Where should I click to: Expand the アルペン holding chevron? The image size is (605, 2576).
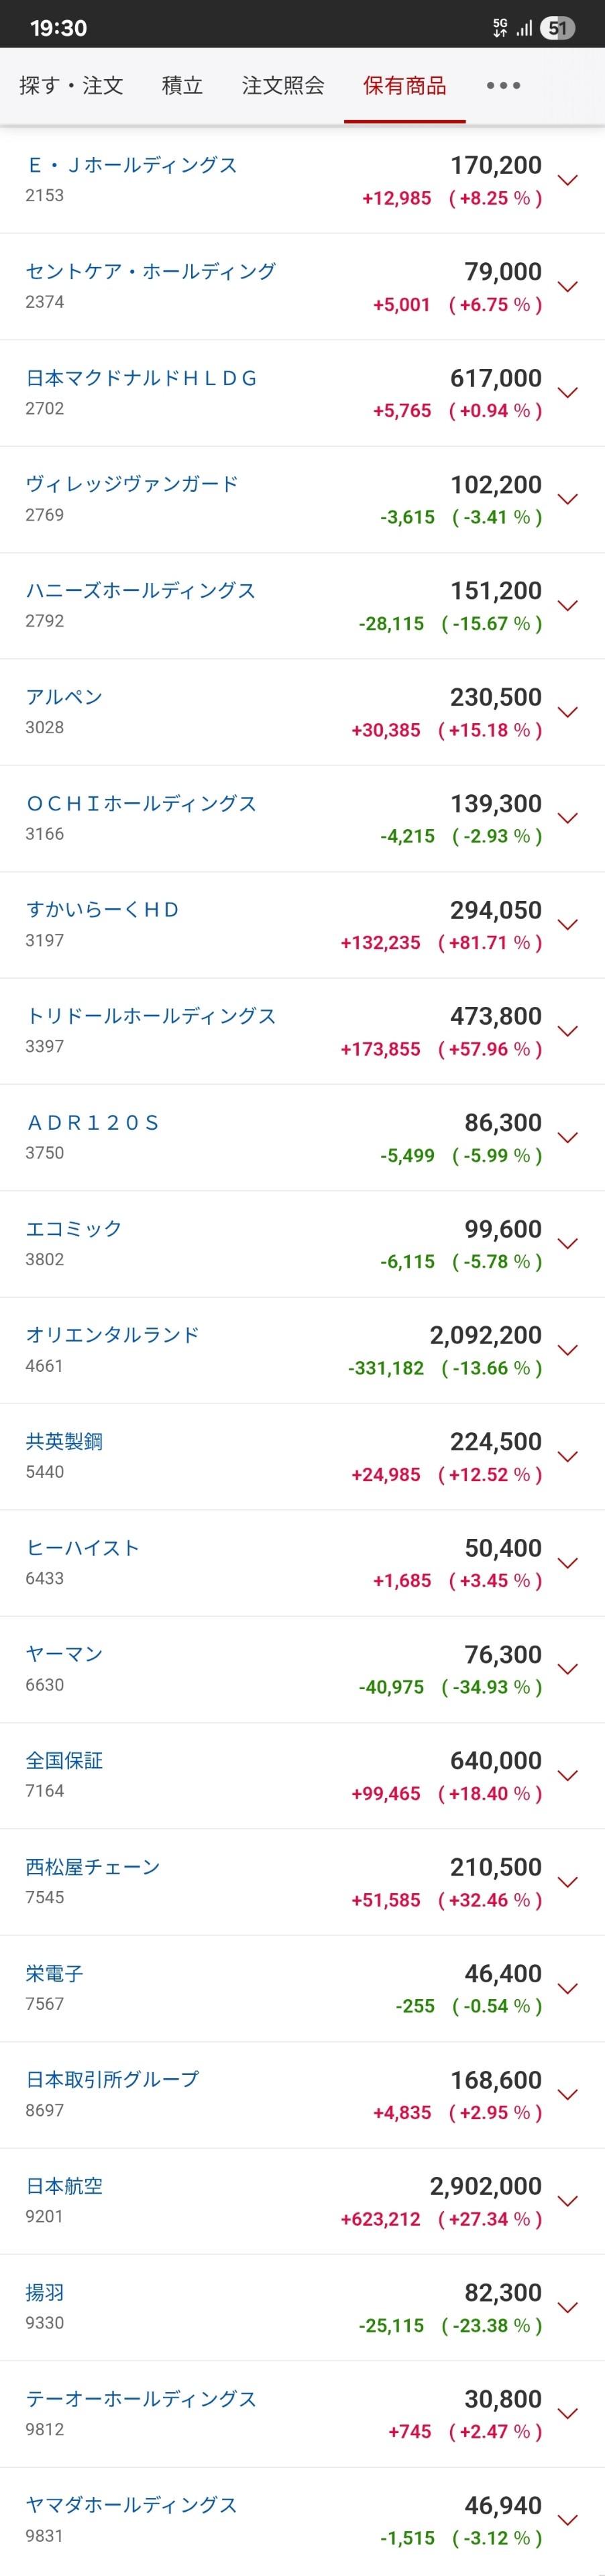point(568,712)
